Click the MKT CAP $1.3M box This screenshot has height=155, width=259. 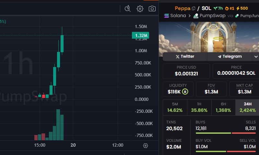pos(244,89)
